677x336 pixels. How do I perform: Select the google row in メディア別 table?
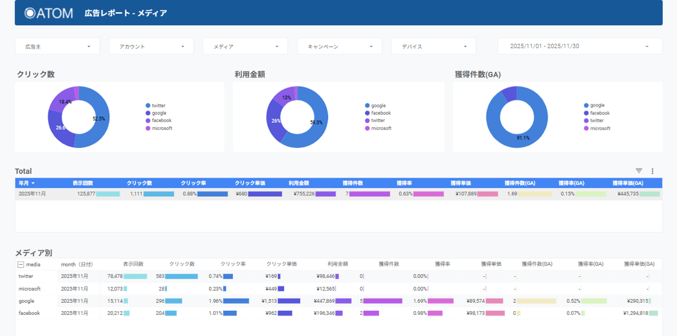coord(27,301)
